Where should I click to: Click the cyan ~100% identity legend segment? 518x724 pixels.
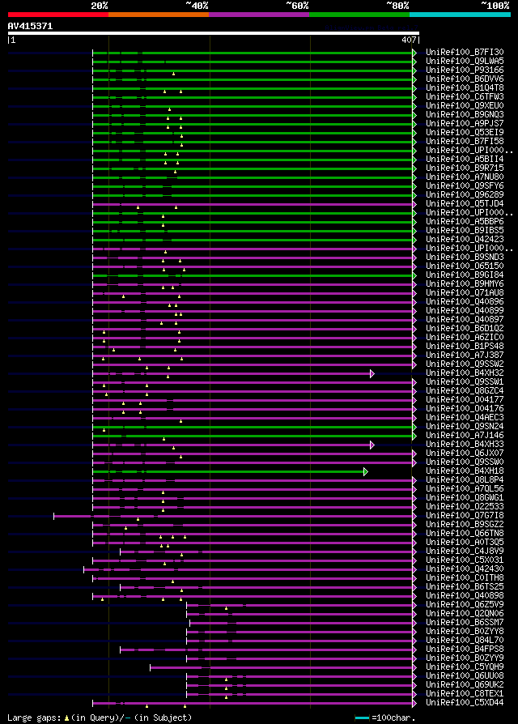coord(460,15)
